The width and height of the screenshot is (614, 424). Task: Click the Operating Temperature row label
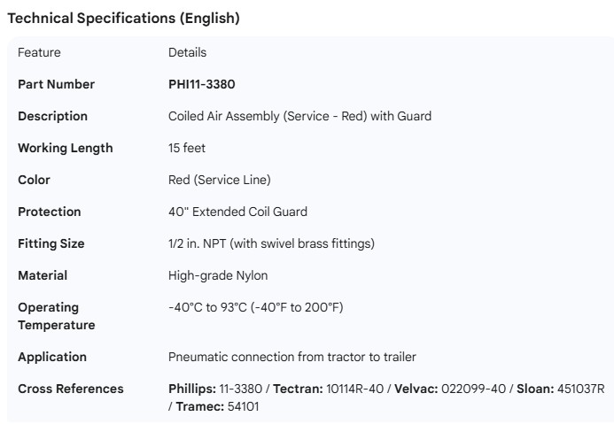[x=56, y=316]
